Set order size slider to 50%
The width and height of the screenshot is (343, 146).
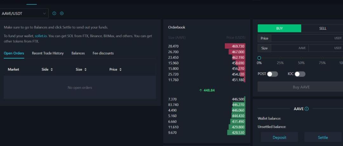(301, 58)
